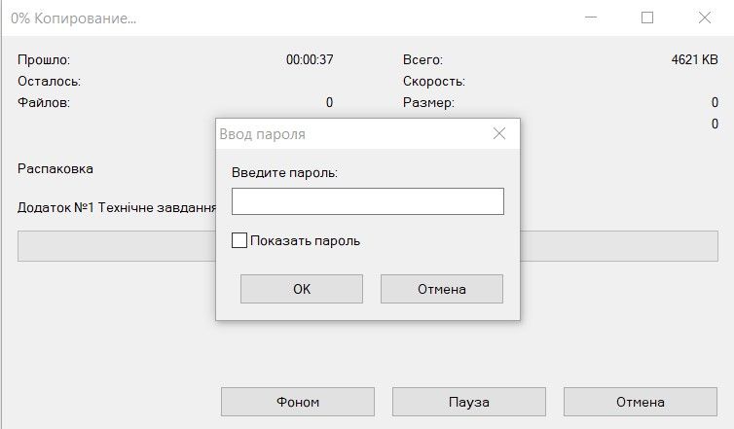Click the Введите пароль label
Viewport: 734px width, 429px height.
284,172
